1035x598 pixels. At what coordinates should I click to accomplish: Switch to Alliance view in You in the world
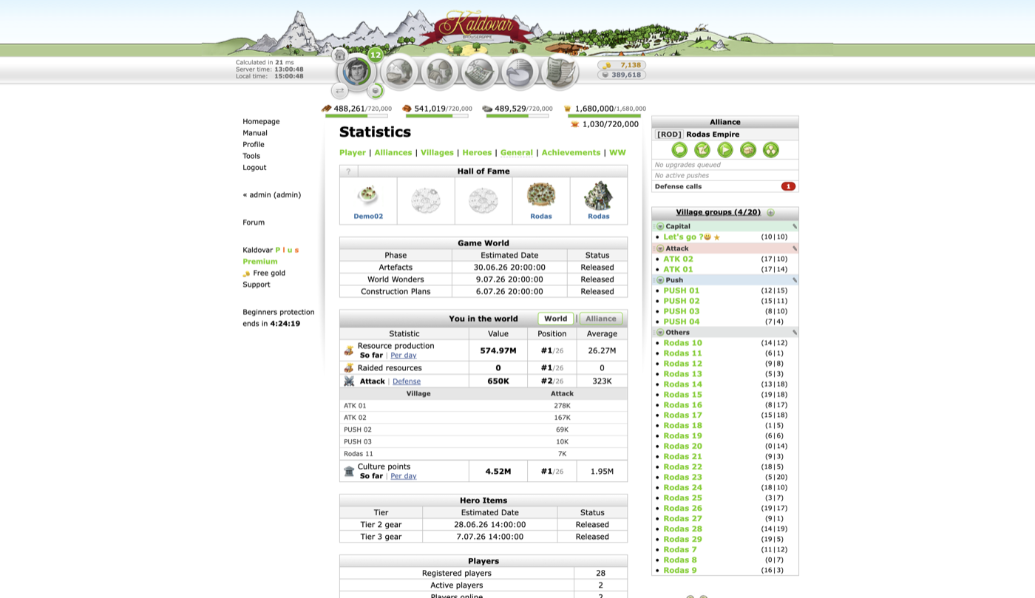tap(601, 319)
